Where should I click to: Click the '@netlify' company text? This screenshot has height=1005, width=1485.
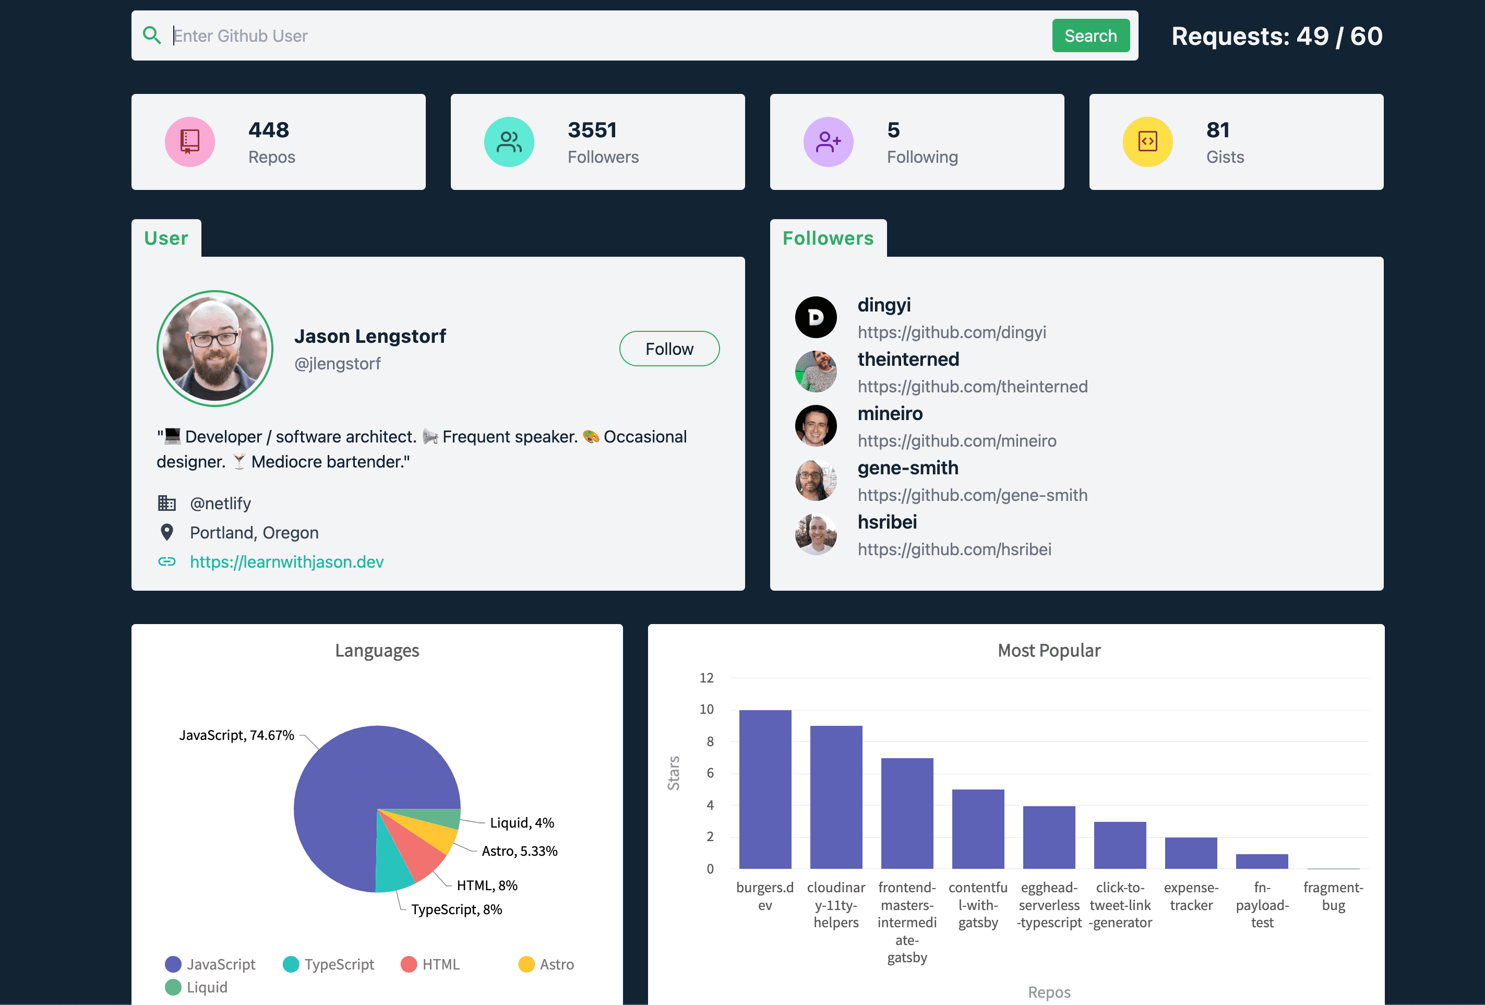click(220, 504)
